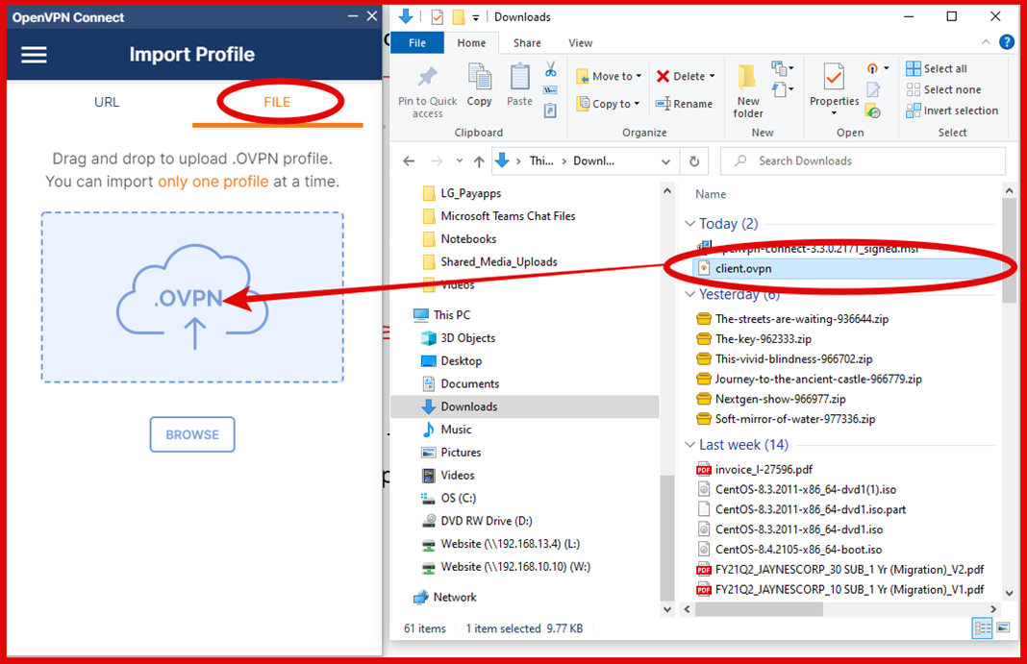Select the FILE tab in Import Profile
The height and width of the screenshot is (664, 1027).
277,102
